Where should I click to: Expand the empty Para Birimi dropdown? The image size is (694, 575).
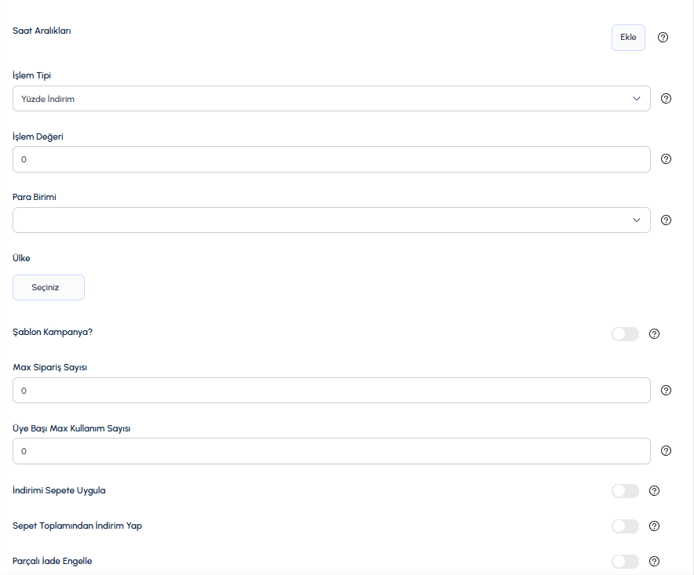coord(331,220)
